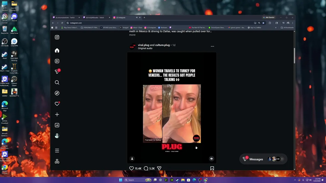Image resolution: width=326 pixels, height=183 pixels.
Task: Open Chrome extensions puzzle icon
Action: pyautogui.click(x=270, y=23)
